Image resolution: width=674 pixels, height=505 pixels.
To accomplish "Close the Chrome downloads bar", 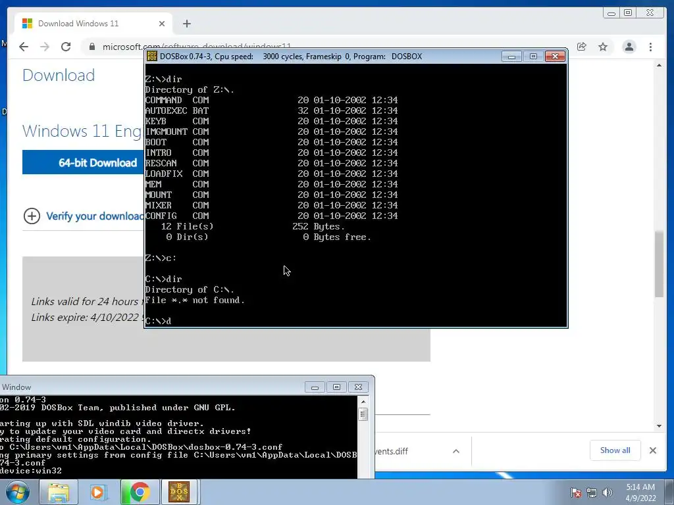I will [x=652, y=450].
